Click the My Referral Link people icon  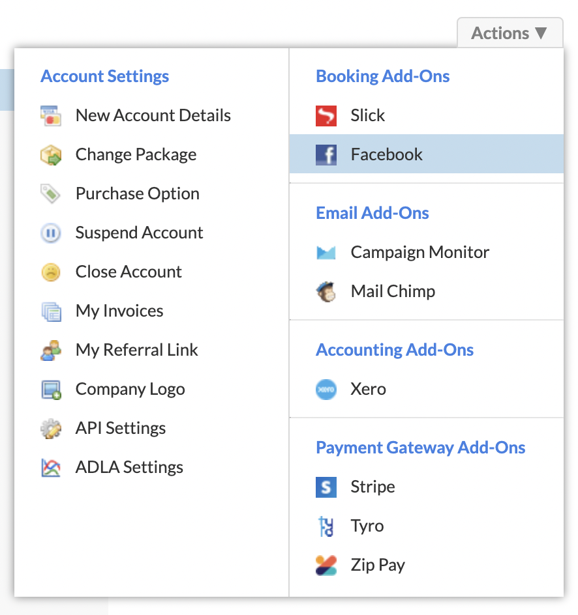pos(51,350)
